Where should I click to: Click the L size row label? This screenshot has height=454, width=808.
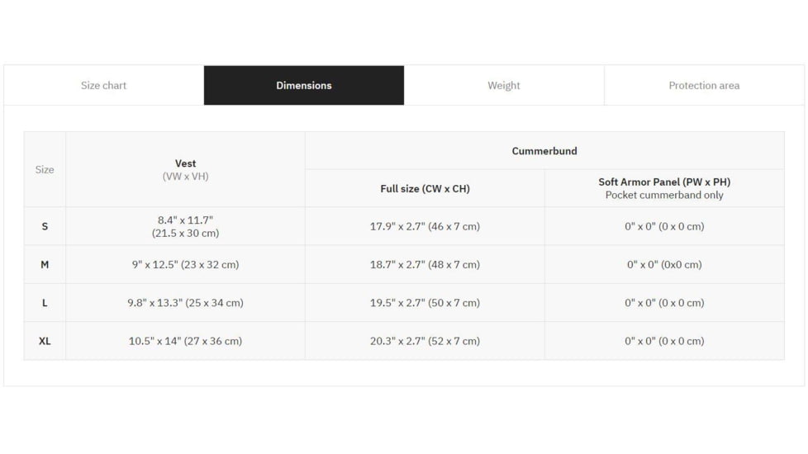(45, 303)
